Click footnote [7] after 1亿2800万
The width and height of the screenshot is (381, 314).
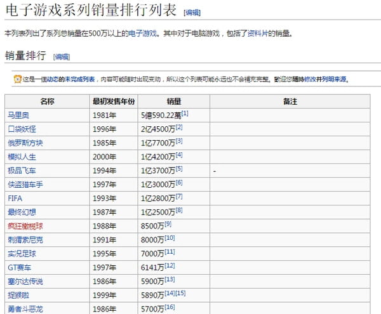tap(179, 196)
